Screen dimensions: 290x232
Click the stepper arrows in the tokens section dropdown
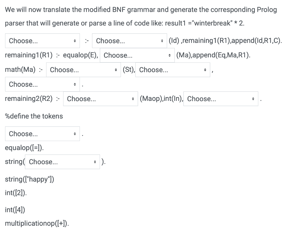pos(74,134)
